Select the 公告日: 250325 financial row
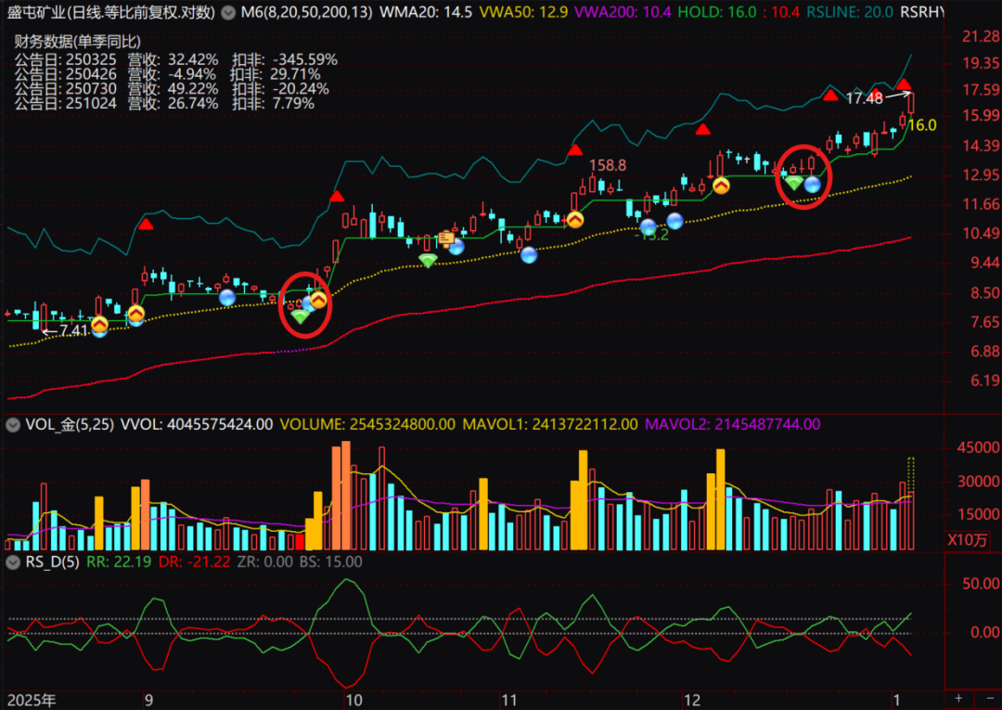The height and width of the screenshot is (710, 1002). coord(175,60)
